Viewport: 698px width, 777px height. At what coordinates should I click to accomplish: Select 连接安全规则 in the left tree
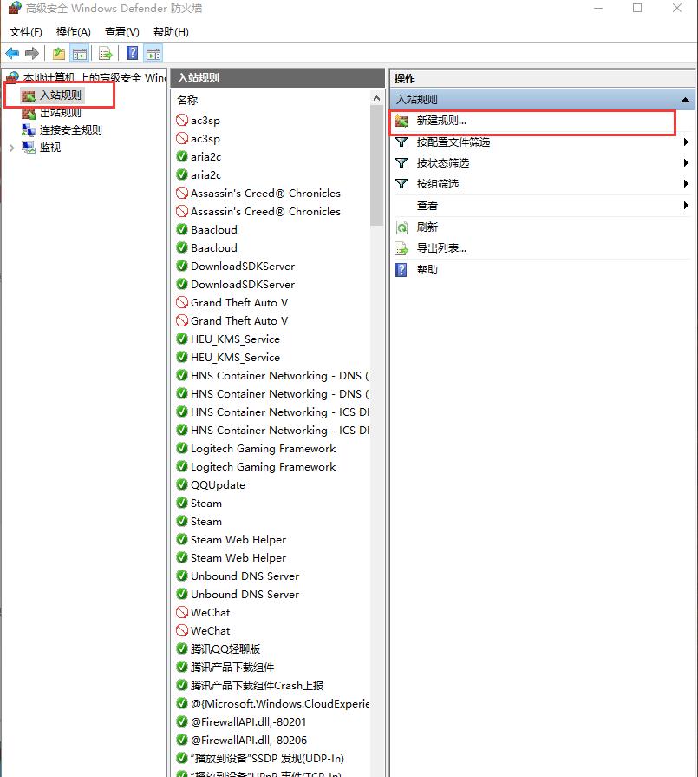tap(71, 130)
